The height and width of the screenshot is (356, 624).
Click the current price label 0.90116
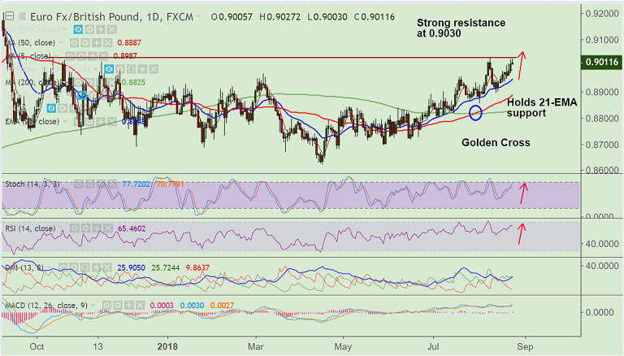(x=601, y=62)
